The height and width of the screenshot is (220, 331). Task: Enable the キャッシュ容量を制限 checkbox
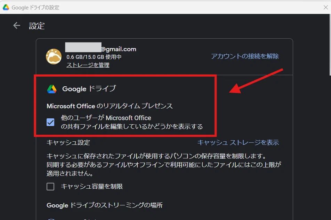50,187
